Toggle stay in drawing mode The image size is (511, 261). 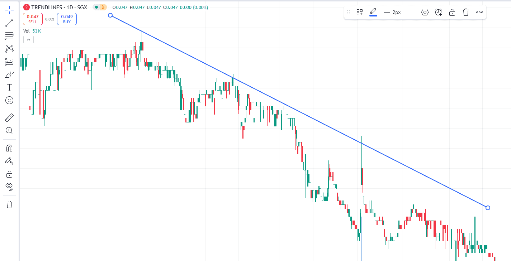[9, 161]
